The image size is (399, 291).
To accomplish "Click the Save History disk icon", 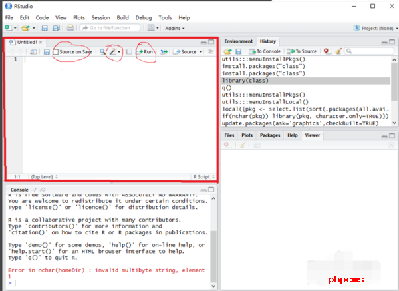I will [x=238, y=51].
